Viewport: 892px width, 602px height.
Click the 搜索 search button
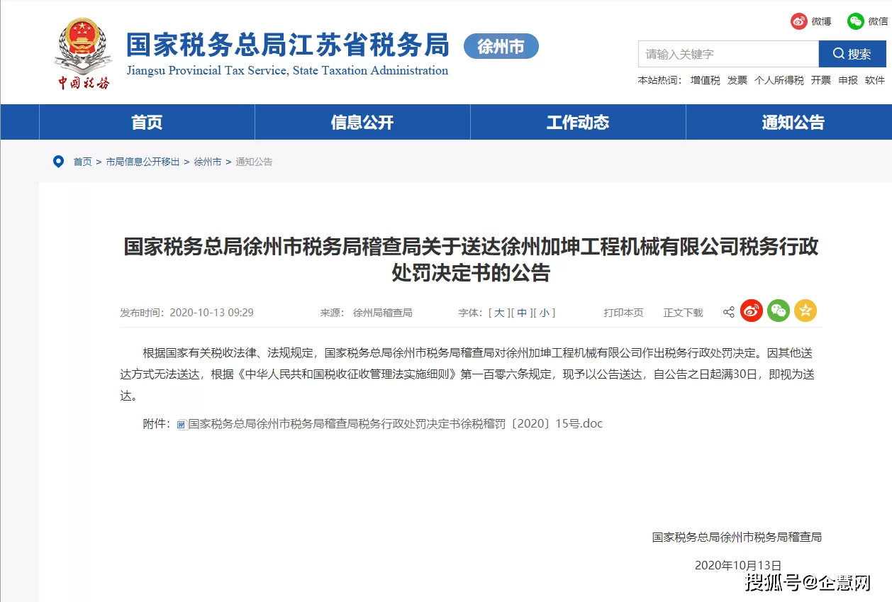click(852, 54)
